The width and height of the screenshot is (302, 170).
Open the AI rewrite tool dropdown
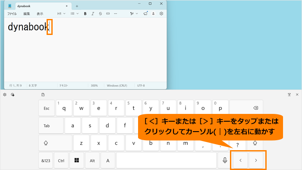tap(134, 14)
